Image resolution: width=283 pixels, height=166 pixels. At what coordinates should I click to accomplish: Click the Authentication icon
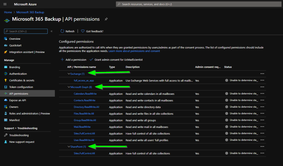(x=6, y=74)
